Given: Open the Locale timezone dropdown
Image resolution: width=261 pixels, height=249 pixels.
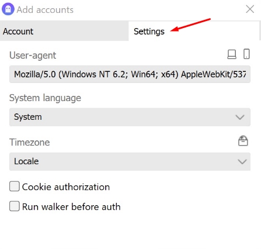Looking at the screenshot, I should (x=130, y=161).
